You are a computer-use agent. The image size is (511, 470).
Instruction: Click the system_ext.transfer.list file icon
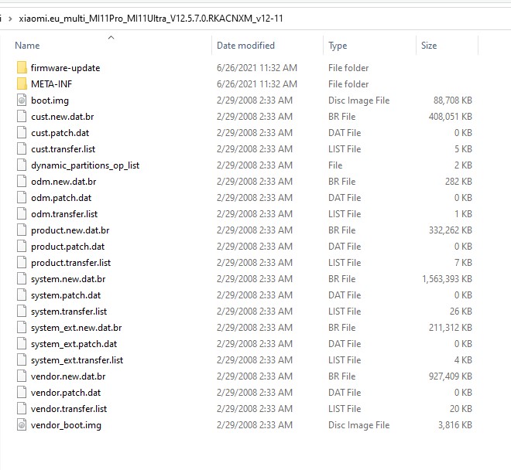click(x=22, y=360)
